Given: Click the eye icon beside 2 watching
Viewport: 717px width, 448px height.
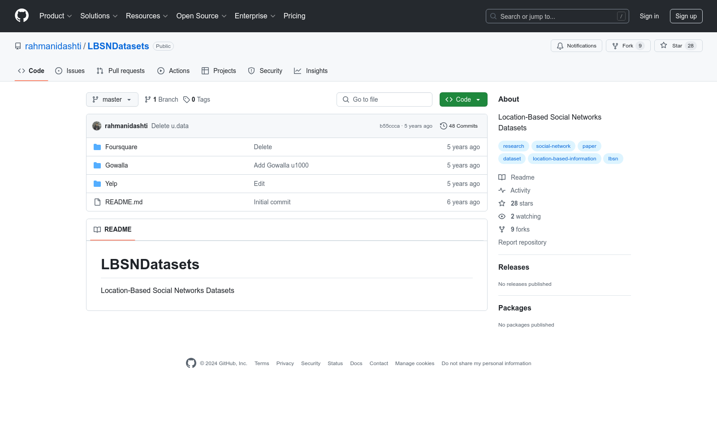Looking at the screenshot, I should (x=502, y=216).
